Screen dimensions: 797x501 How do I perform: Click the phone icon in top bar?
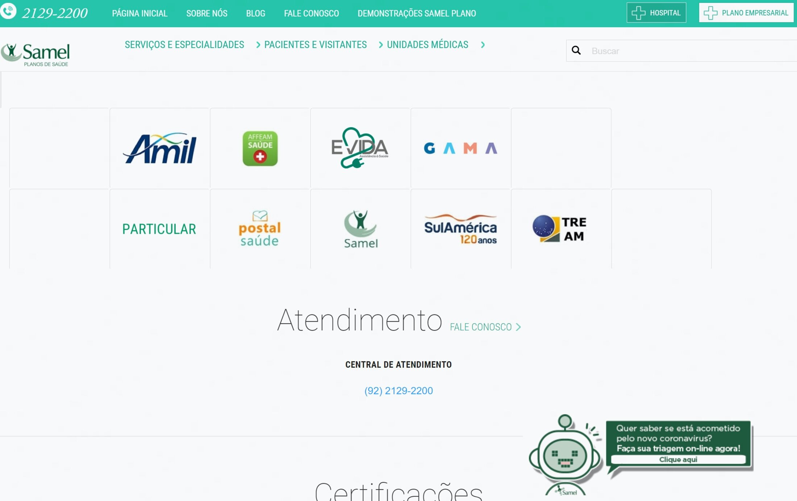coord(8,11)
